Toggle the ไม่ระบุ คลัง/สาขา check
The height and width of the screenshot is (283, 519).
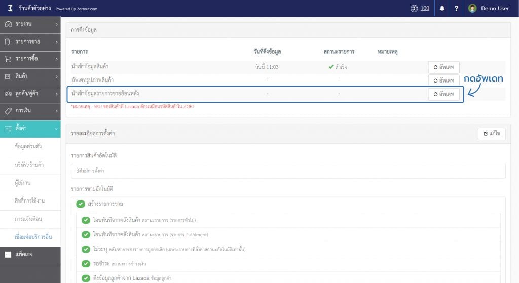click(x=86, y=249)
